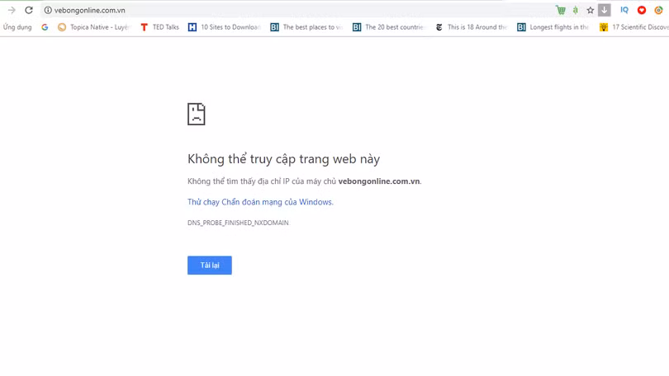Viewport: 669px width, 376px height.
Task: Reload the page with refresh icon
Action: pos(29,10)
